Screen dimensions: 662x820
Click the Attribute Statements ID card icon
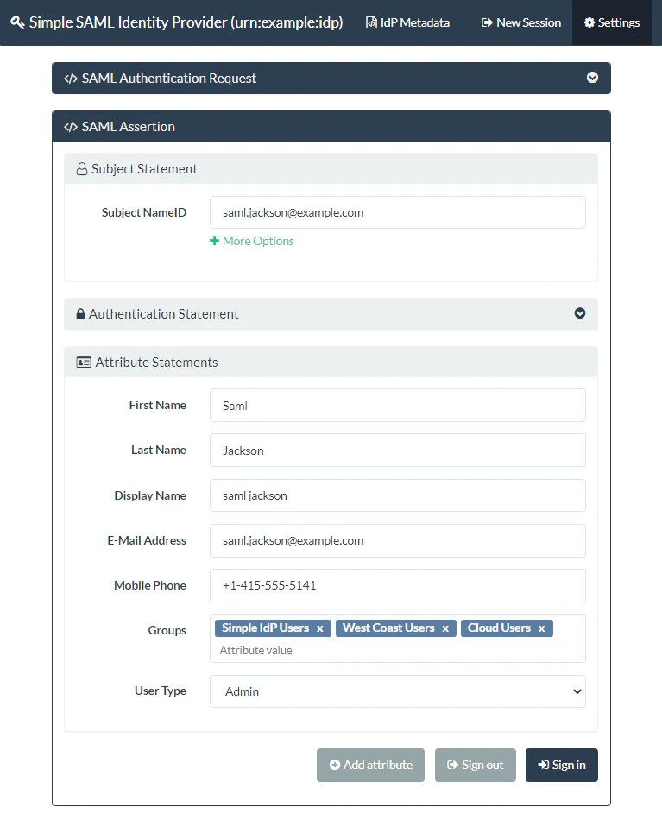84,362
